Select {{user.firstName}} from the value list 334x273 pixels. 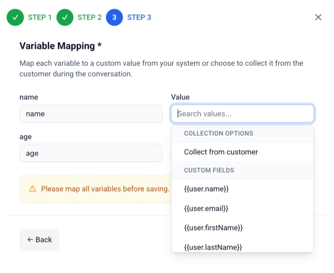pos(213,228)
